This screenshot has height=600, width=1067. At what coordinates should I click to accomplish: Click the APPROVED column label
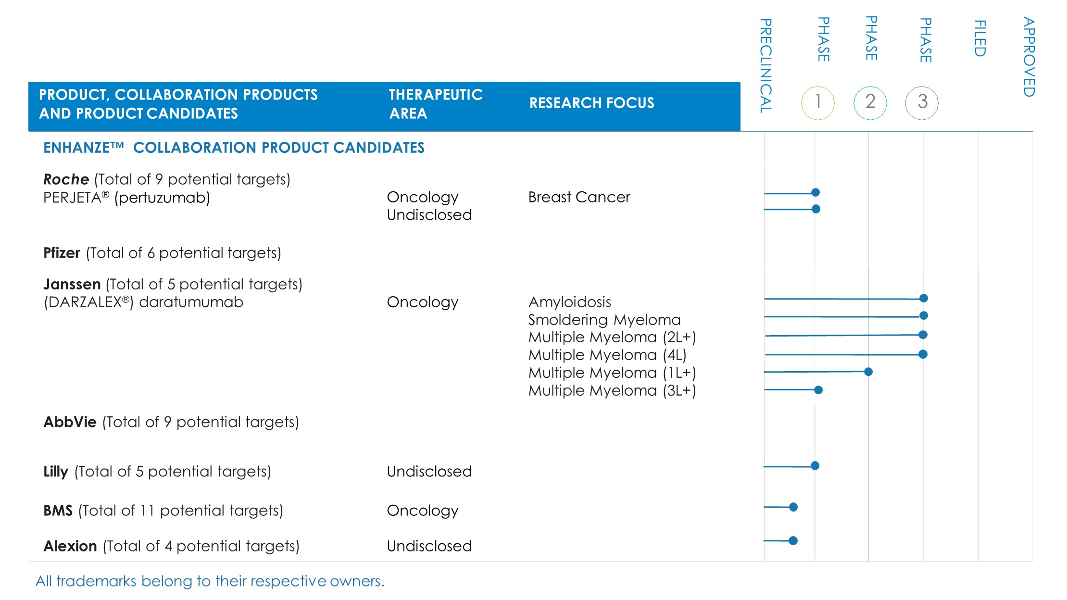click(x=1029, y=57)
